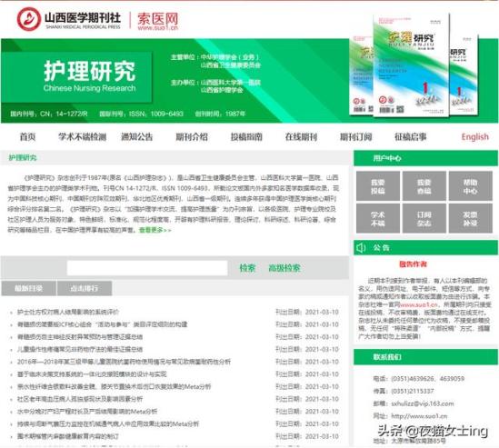Open the 高级检索 advanced search link
This screenshot has width=499, height=448.
point(284,268)
